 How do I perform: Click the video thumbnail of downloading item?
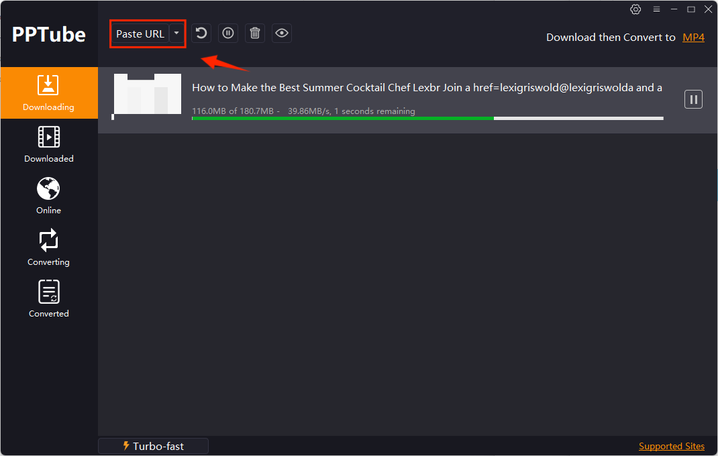[147, 95]
